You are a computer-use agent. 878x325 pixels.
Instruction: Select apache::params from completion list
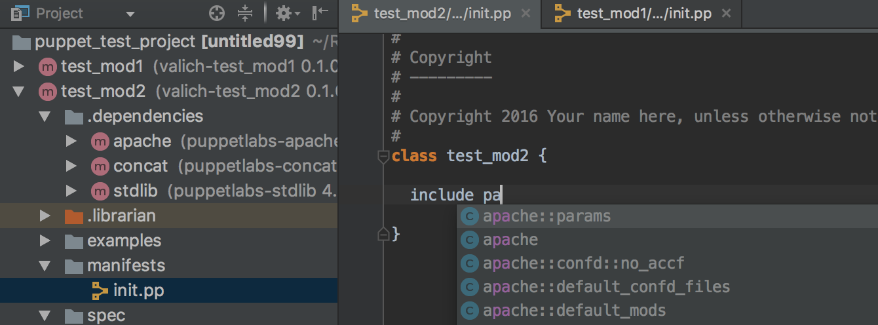point(546,216)
